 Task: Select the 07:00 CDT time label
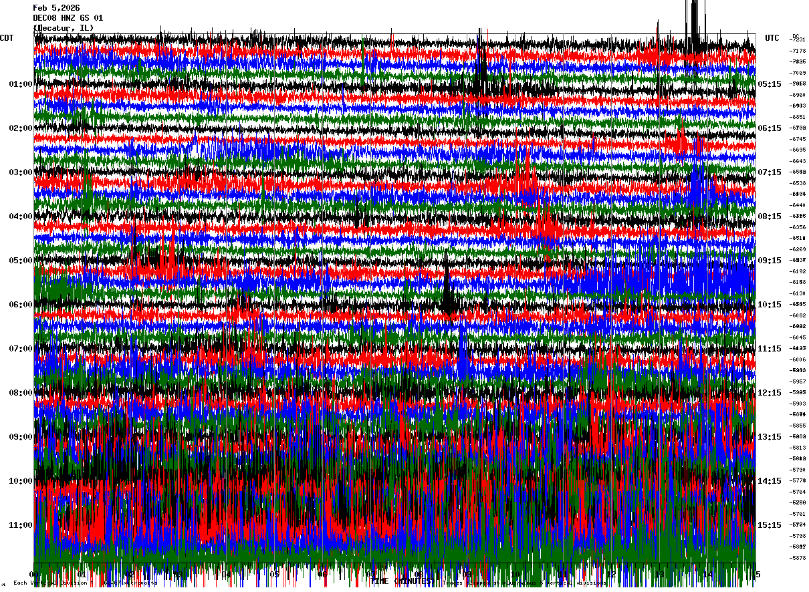pyautogui.click(x=21, y=349)
